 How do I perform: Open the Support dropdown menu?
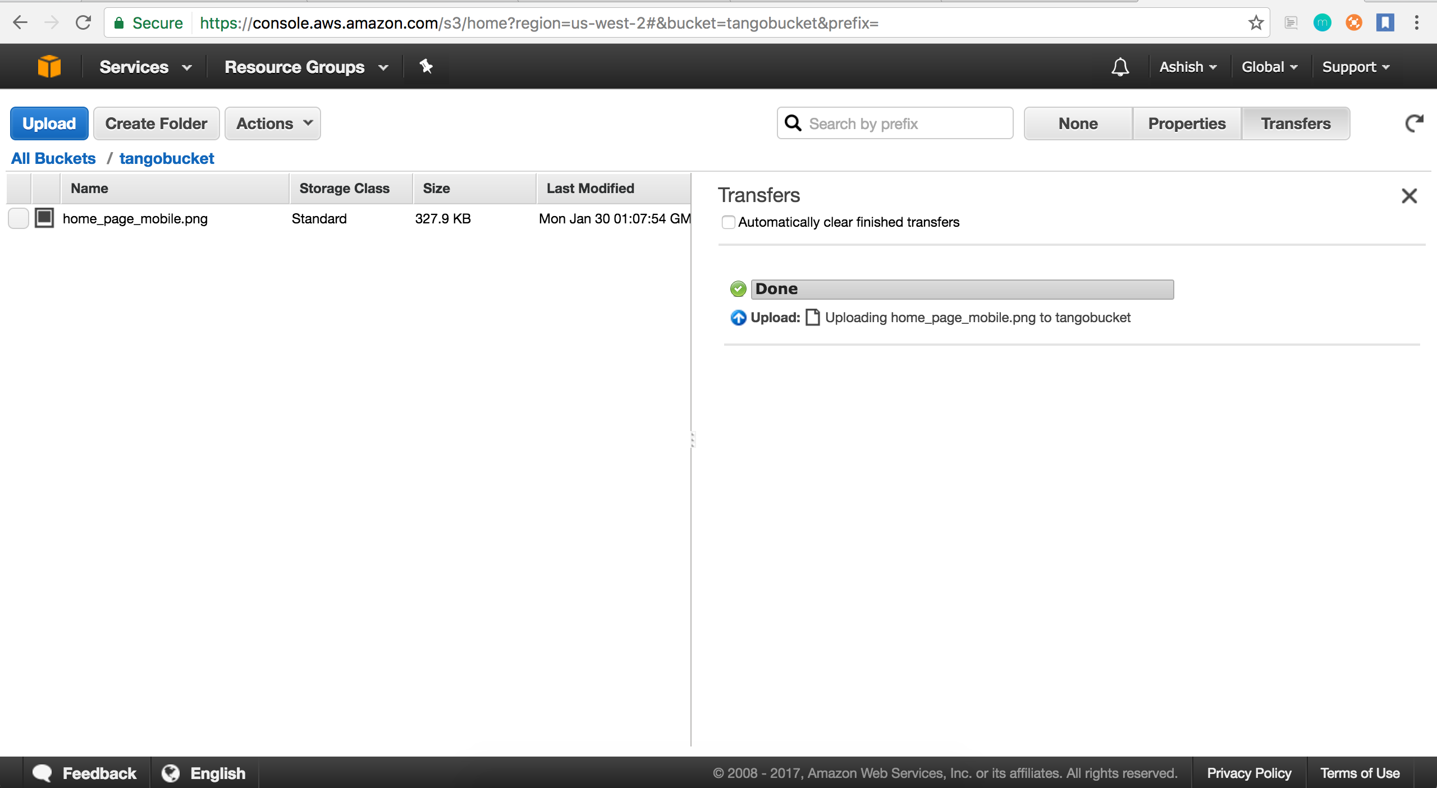pos(1356,67)
